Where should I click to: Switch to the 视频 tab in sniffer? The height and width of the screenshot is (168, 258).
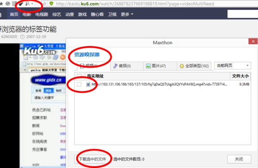click(x=94, y=66)
